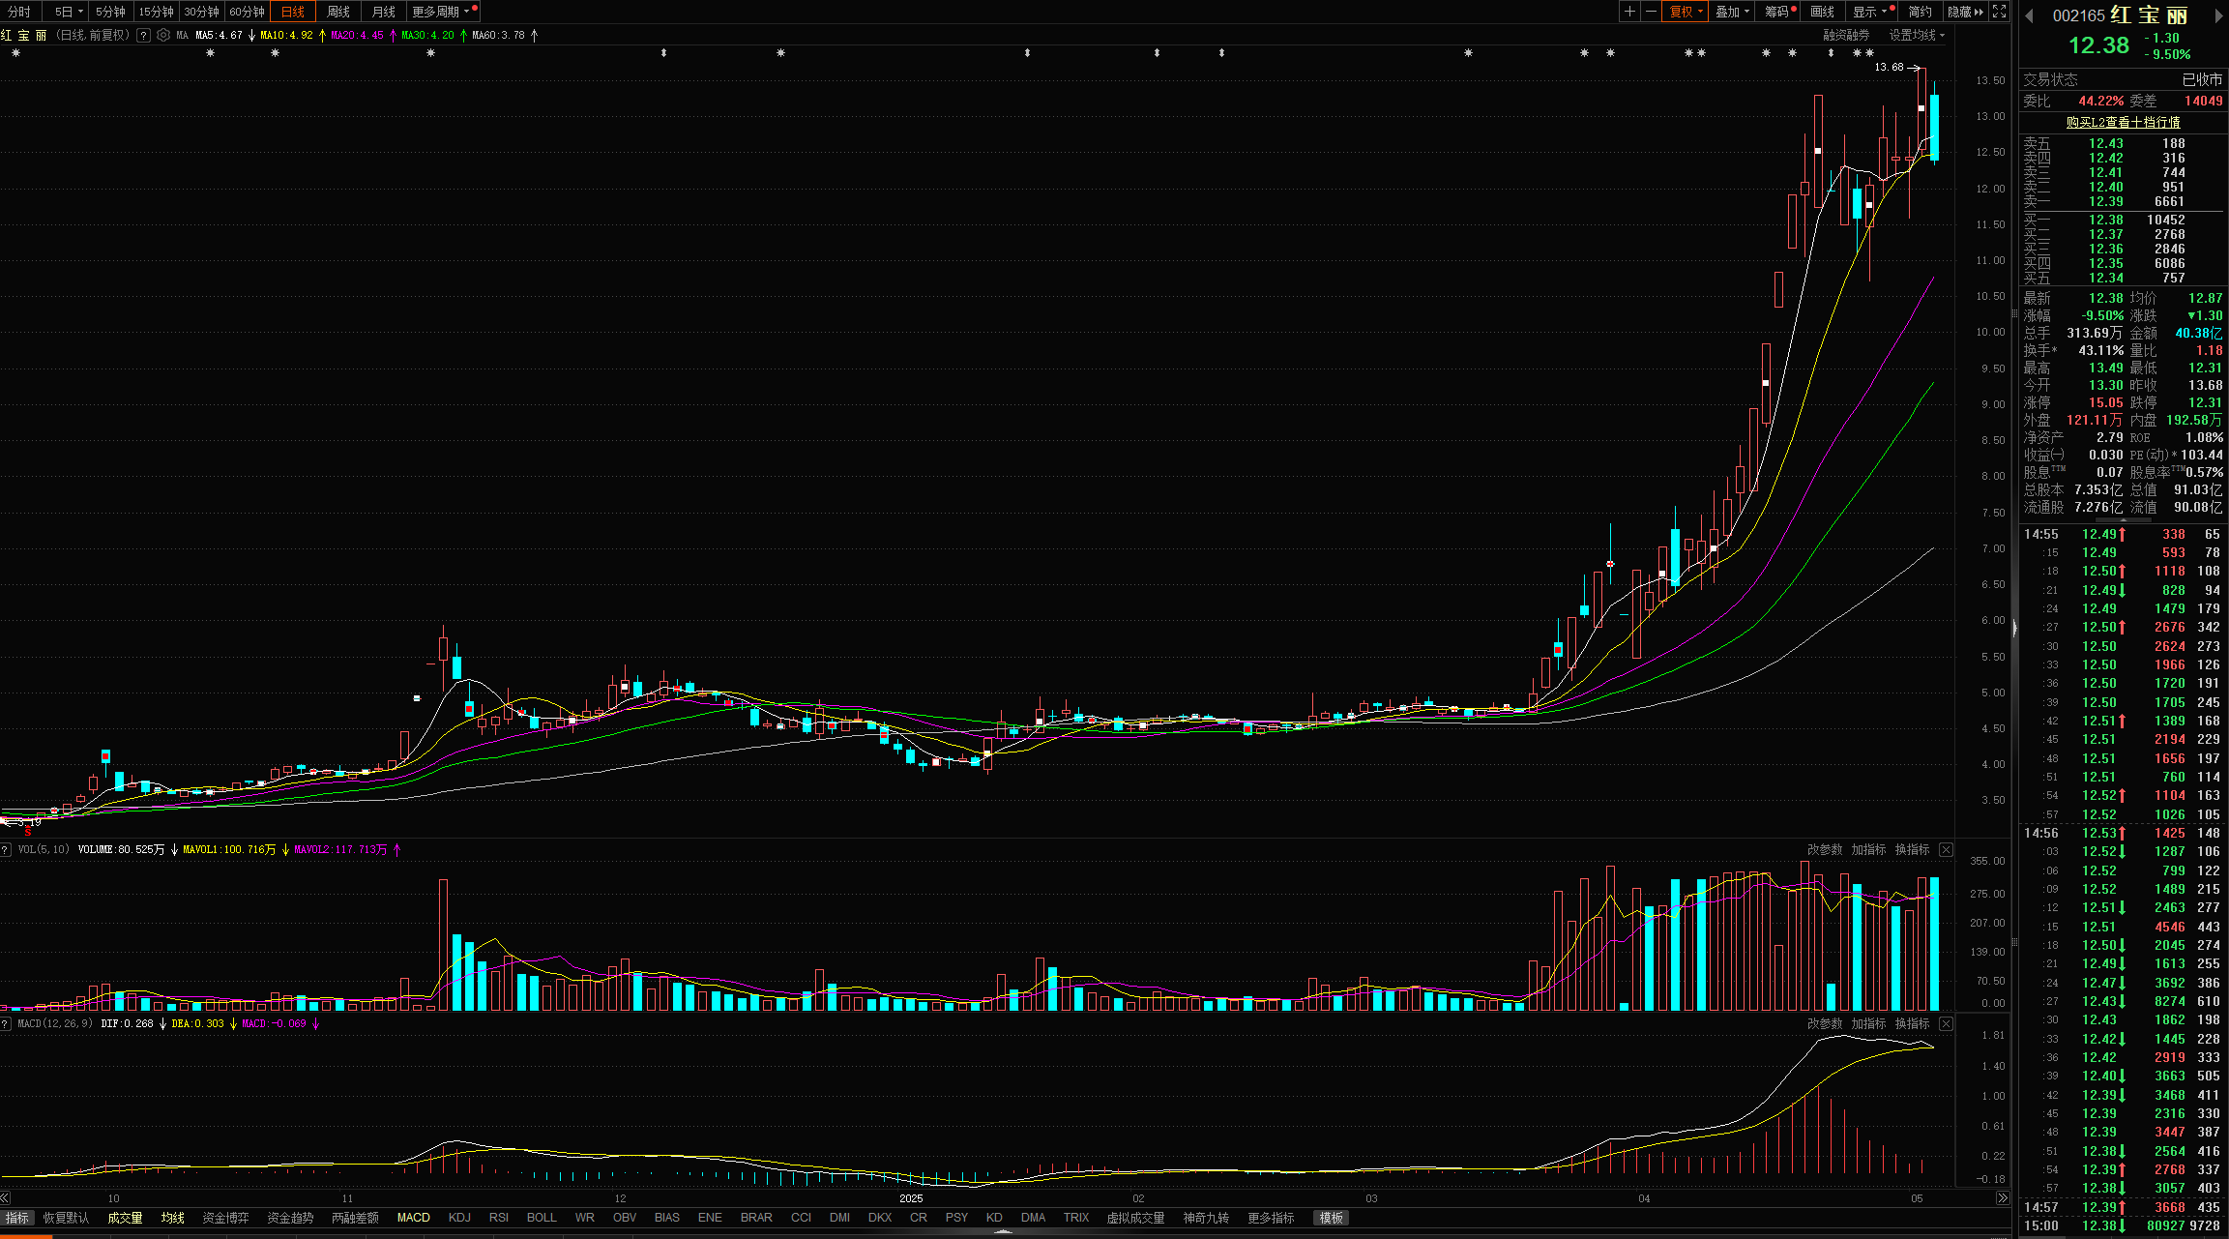Click the zoom-out minus icon on chart toolbar
The image size is (2229, 1239).
1651,12
